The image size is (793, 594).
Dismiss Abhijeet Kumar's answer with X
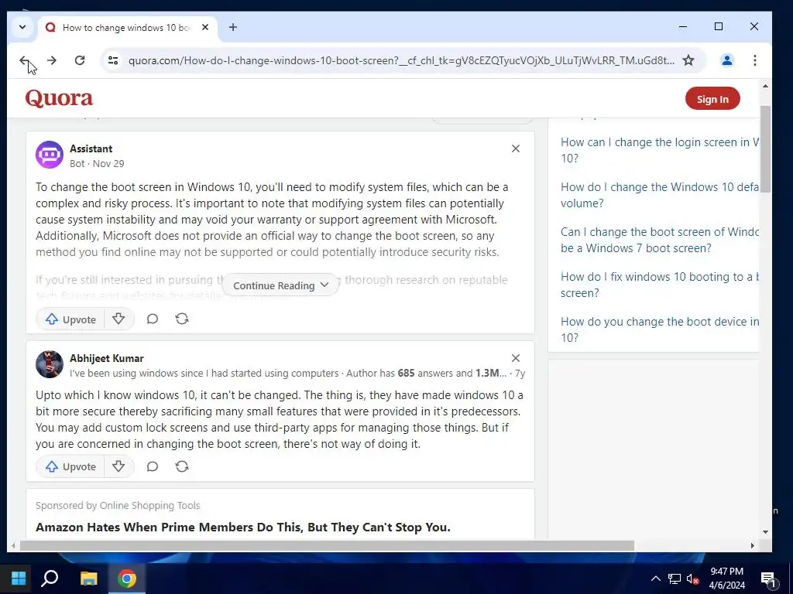pyautogui.click(x=515, y=358)
